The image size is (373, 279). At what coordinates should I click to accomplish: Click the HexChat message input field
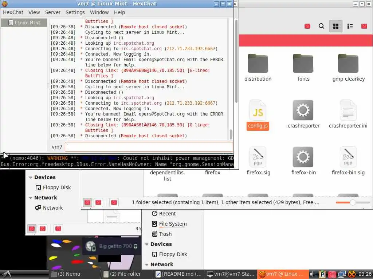(149, 147)
